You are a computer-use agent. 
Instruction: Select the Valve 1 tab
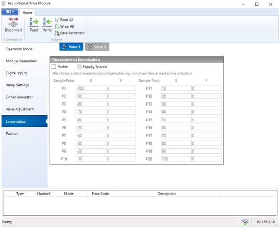point(71,47)
